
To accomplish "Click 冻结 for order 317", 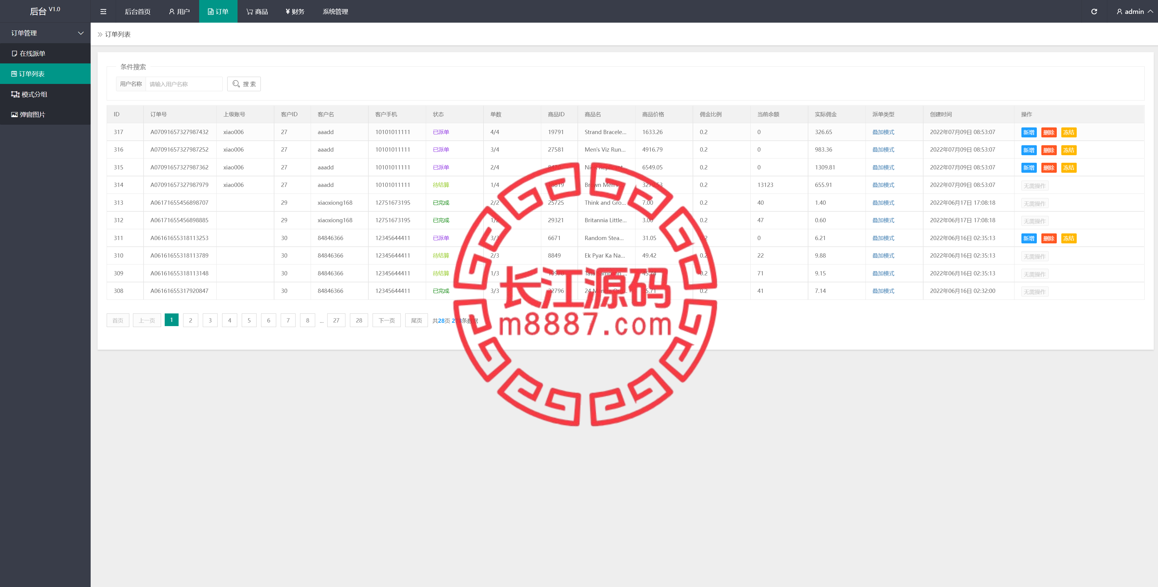I will point(1069,133).
